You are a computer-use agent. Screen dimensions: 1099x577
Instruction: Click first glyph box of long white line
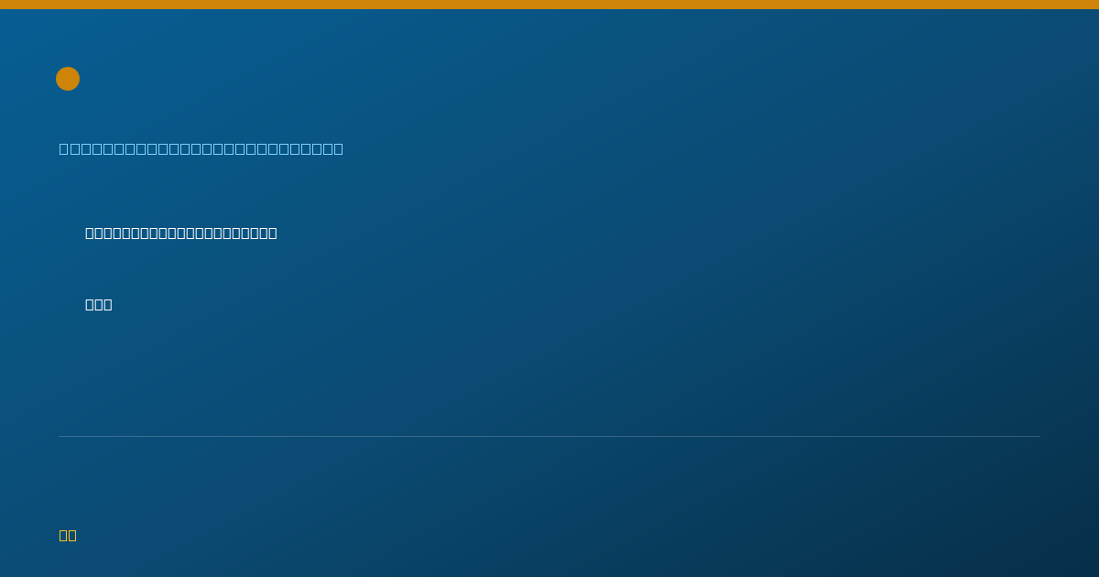pyautogui.click(x=90, y=233)
